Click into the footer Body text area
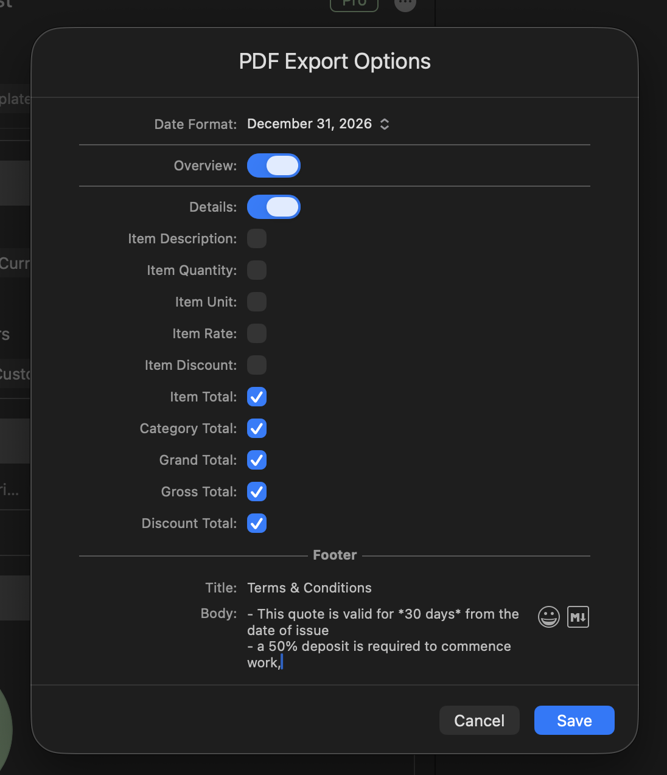The width and height of the screenshot is (667, 775). click(x=386, y=638)
